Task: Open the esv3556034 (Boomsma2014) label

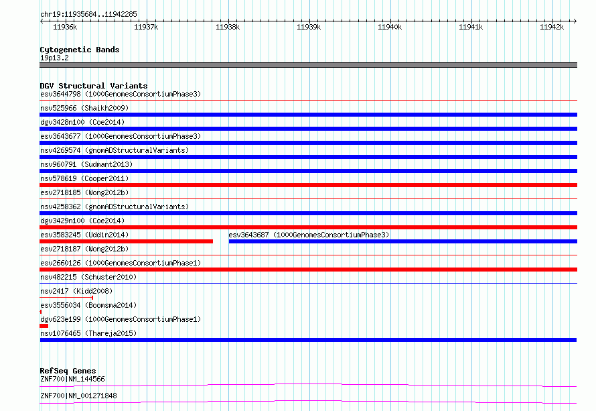Action: pos(88,305)
